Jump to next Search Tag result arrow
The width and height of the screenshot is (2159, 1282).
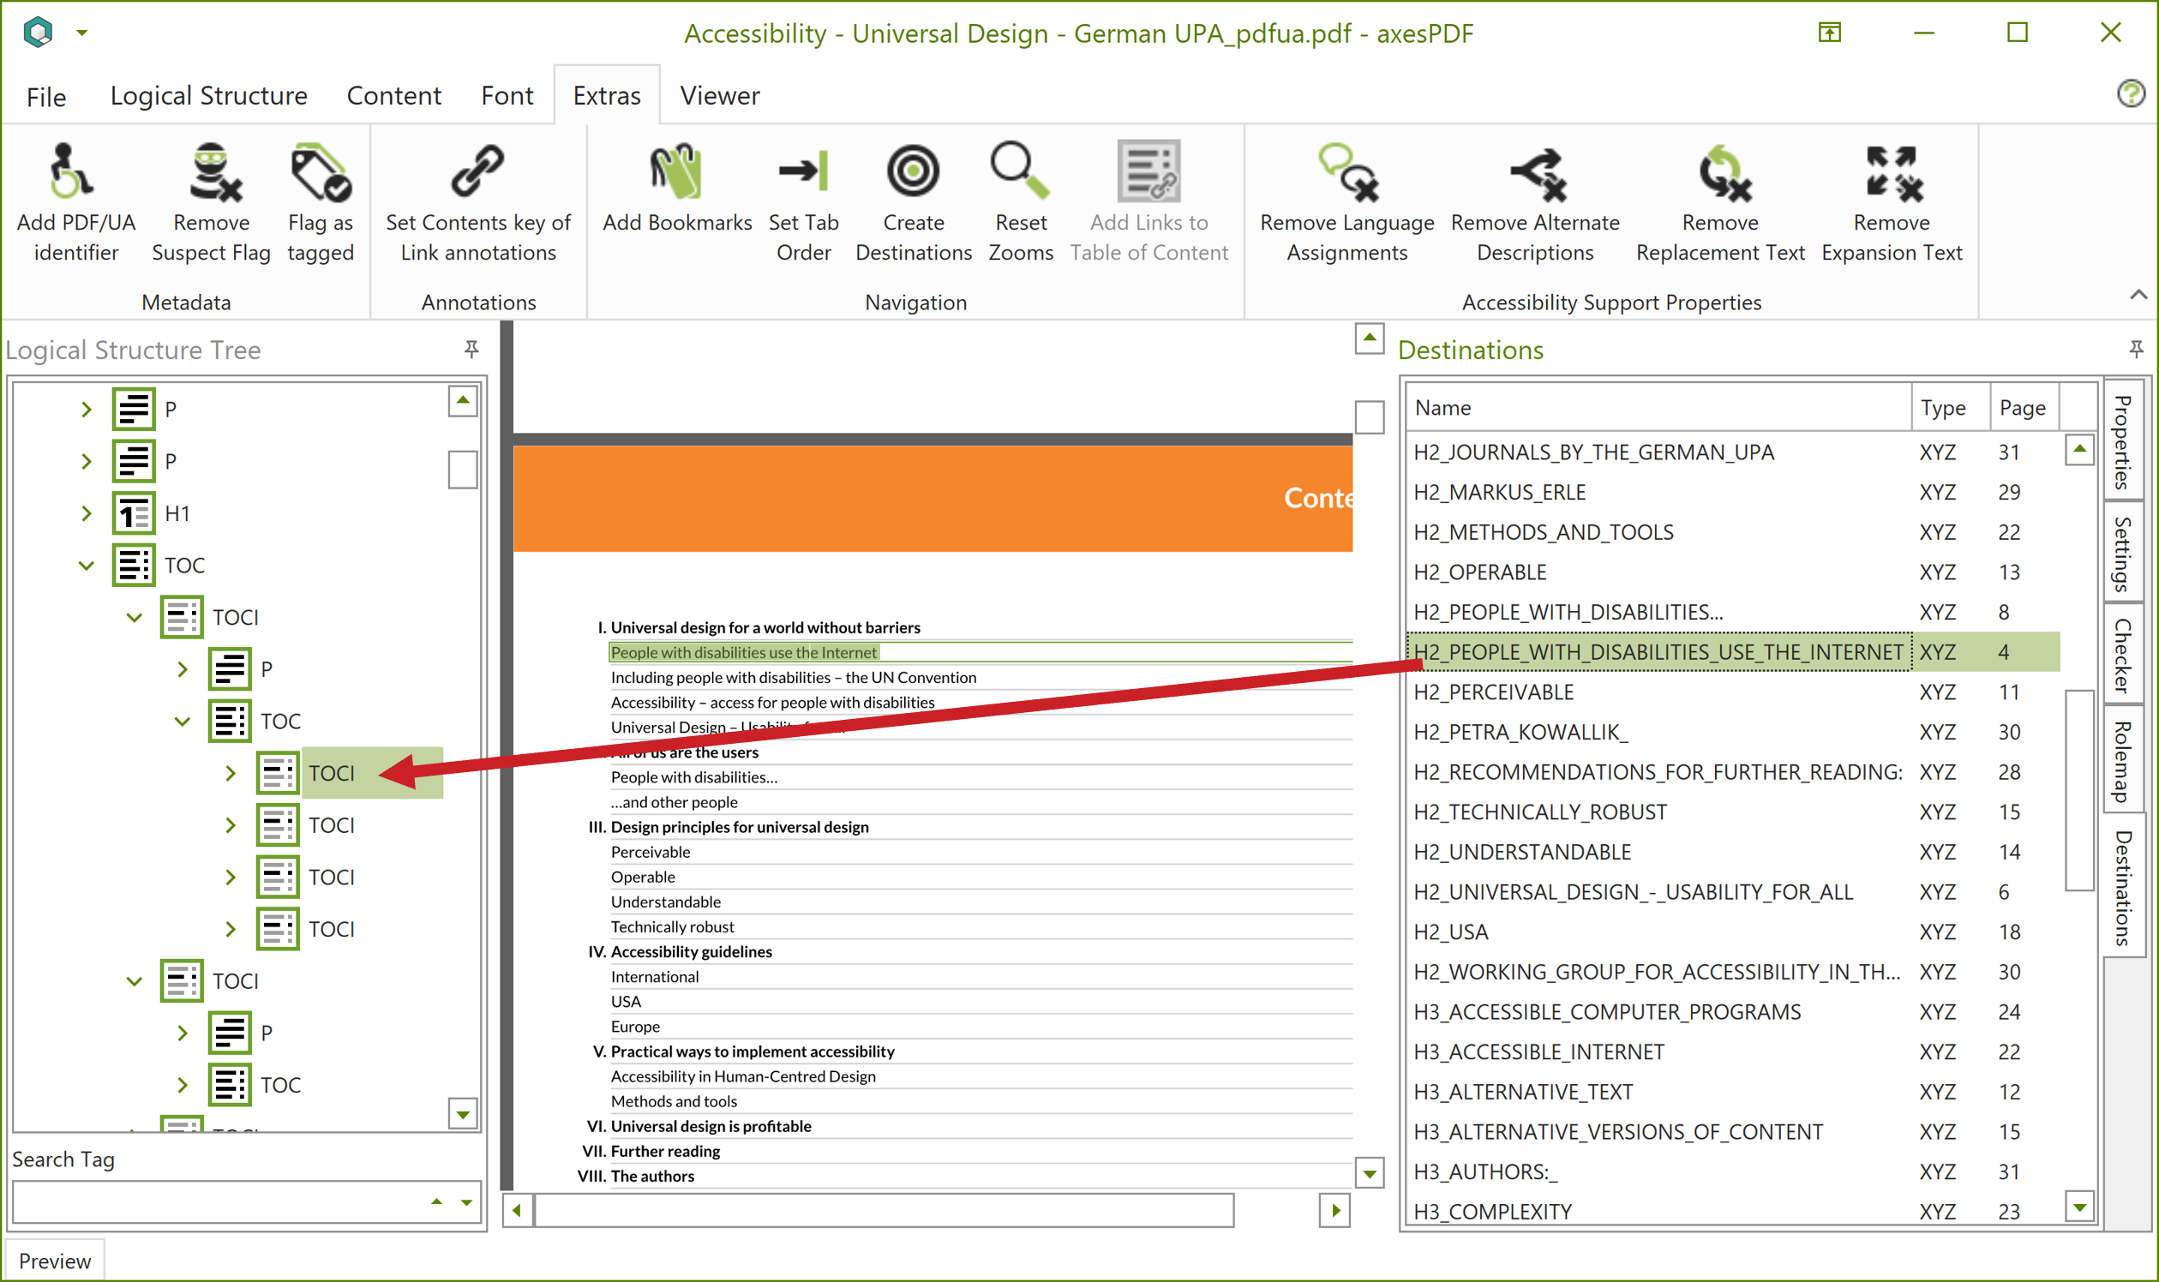pyautogui.click(x=466, y=1202)
